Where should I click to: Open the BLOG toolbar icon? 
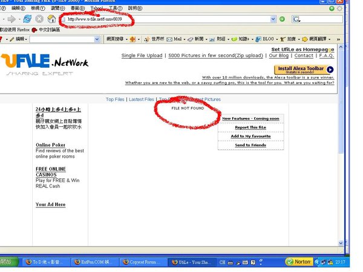258,39
